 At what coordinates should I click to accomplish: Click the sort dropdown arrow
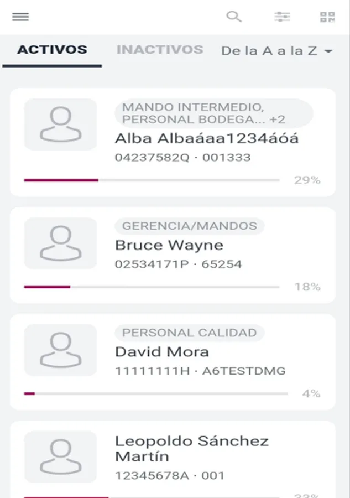click(328, 51)
